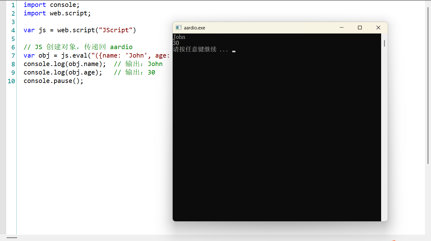The height and width of the screenshot is (241, 431).
Task: Click 'import web.script;' code line
Action: click(x=57, y=13)
